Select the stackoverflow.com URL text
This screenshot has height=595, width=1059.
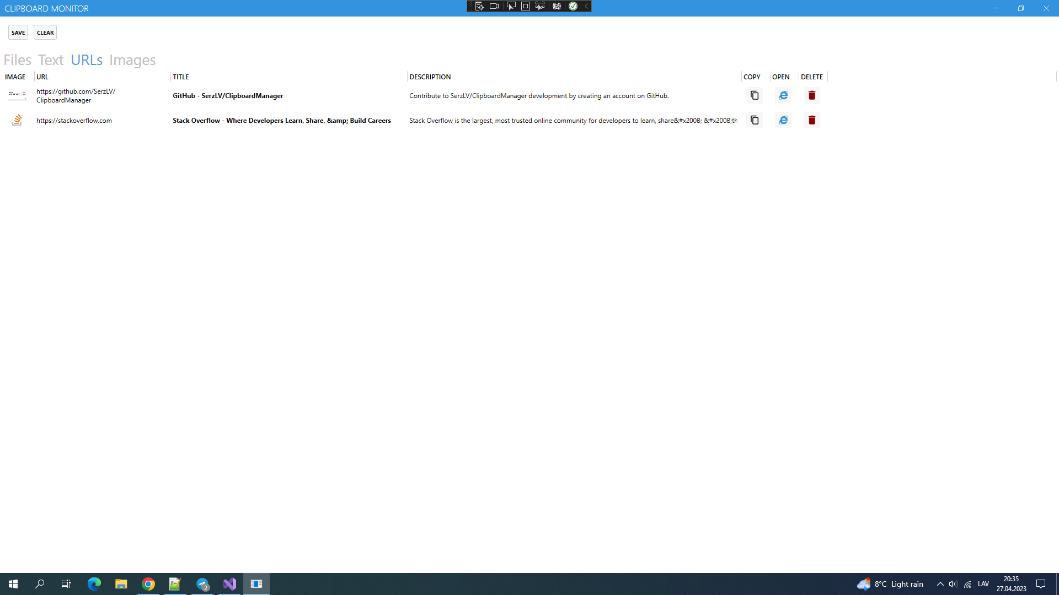74,120
